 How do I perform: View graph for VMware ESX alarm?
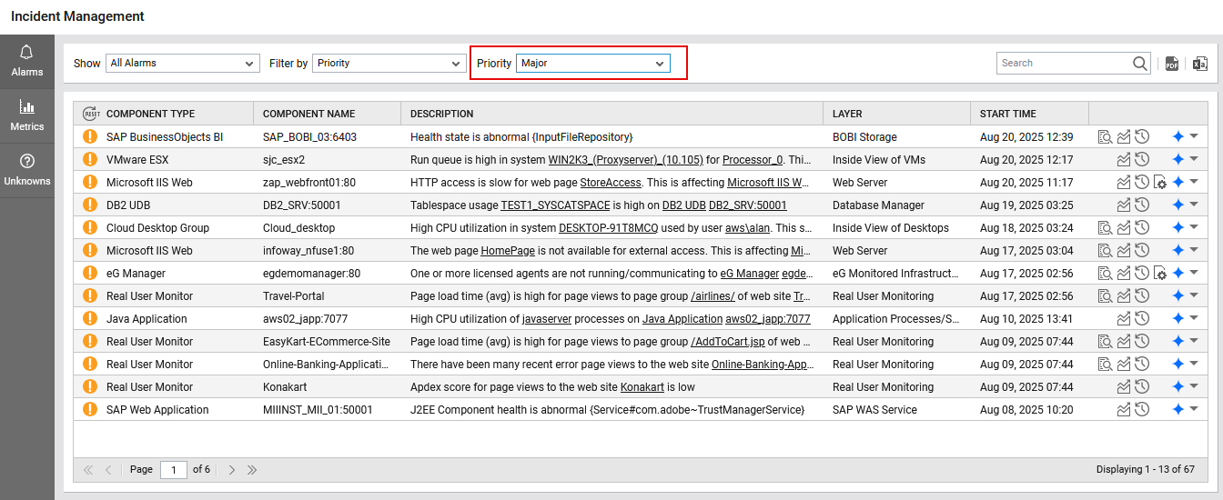tap(1124, 160)
